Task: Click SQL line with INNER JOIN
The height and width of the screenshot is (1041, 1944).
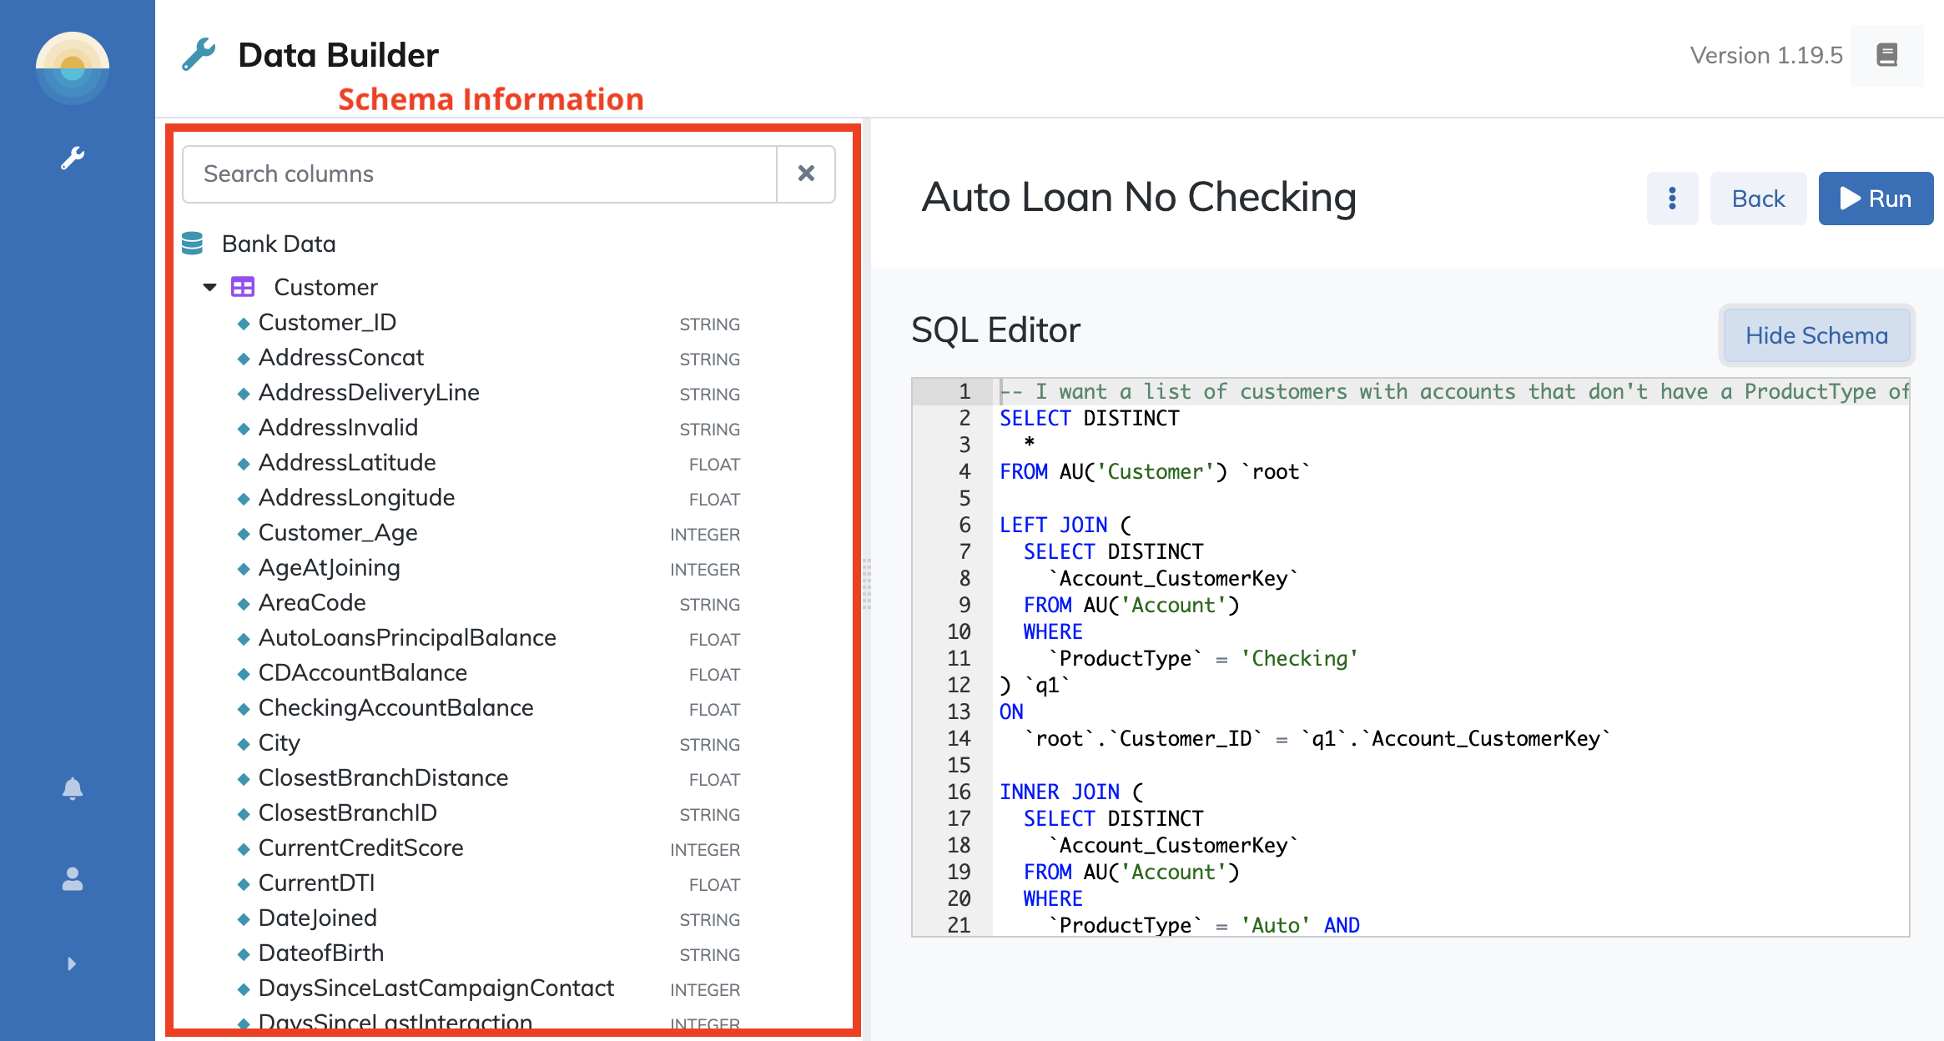Action: pyautogui.click(x=1071, y=792)
